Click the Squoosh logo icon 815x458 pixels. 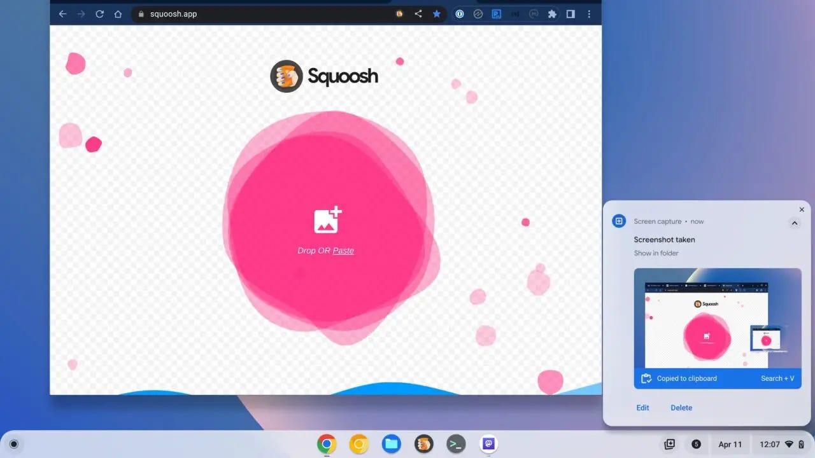point(286,76)
